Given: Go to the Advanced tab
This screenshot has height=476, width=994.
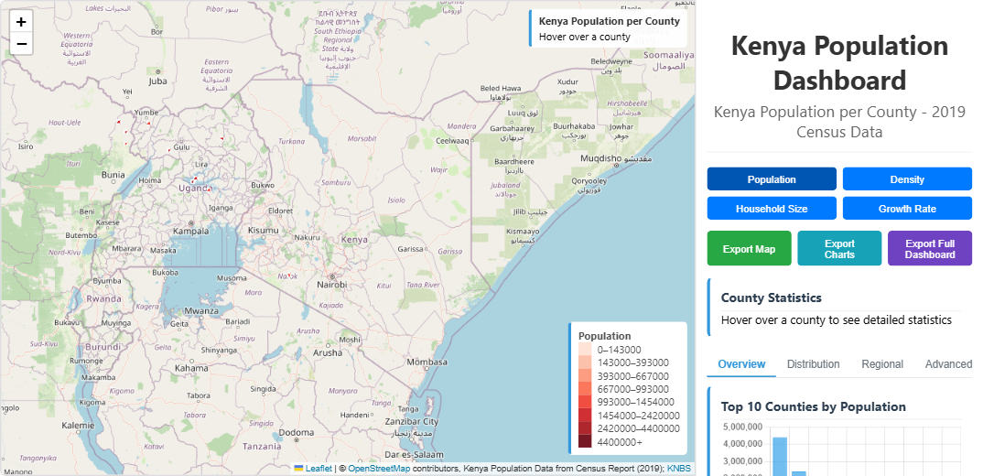Looking at the screenshot, I should click(948, 364).
